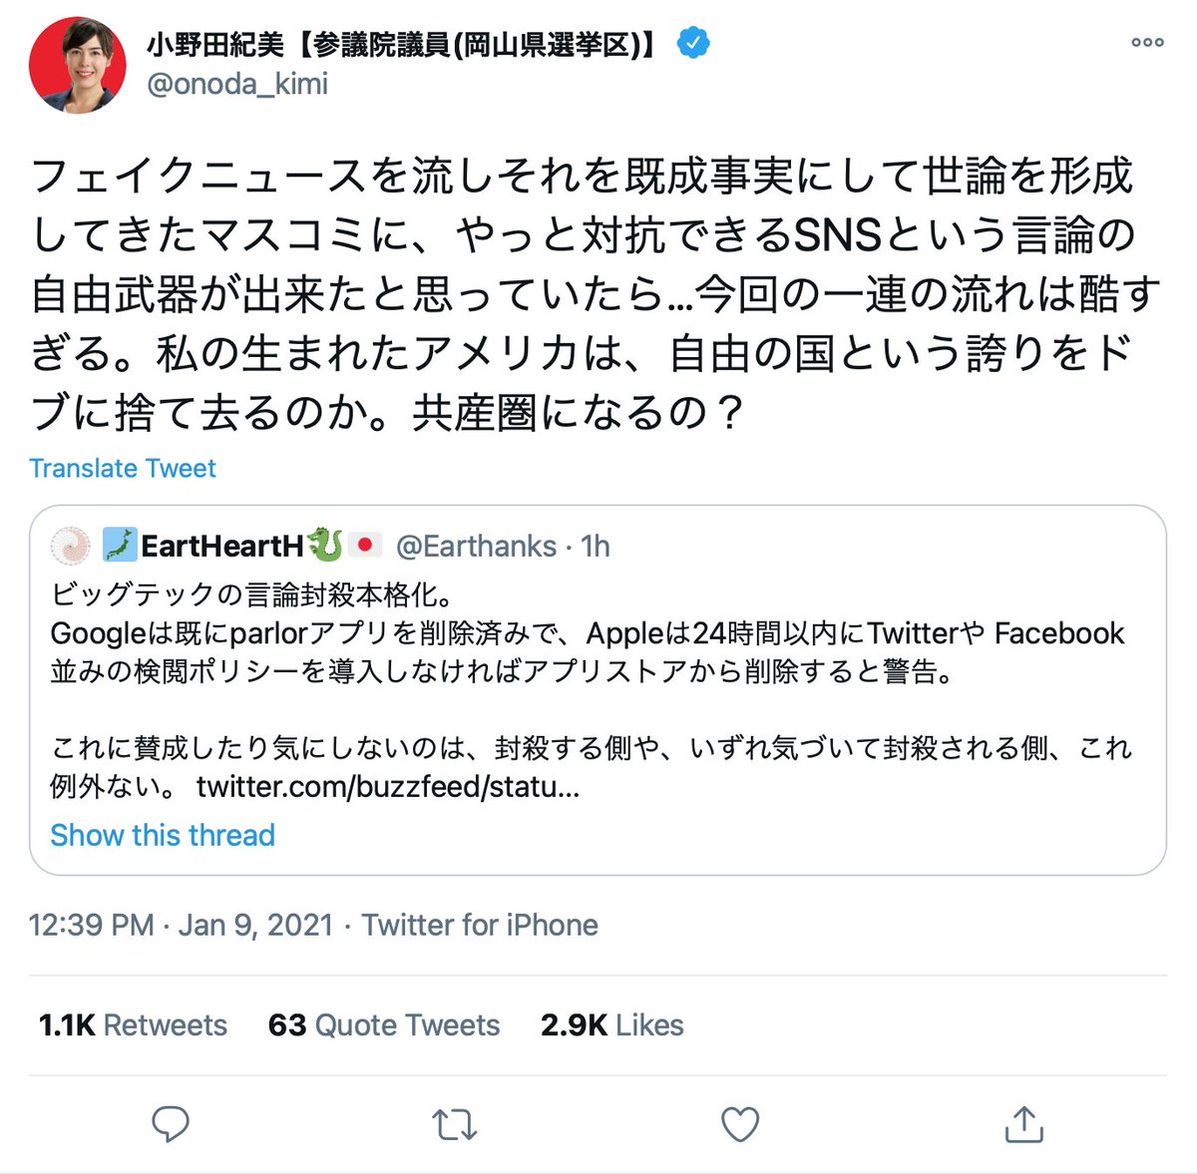Viewport: 1197px width, 1174px height.
Task: View the 2.9K Likes list
Action: [612, 1024]
